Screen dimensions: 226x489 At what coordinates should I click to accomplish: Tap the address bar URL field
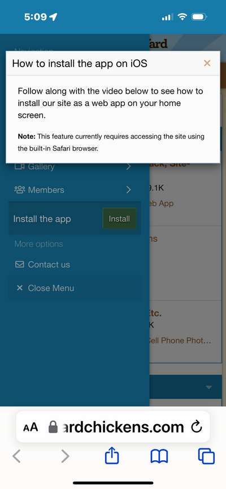tap(113, 427)
